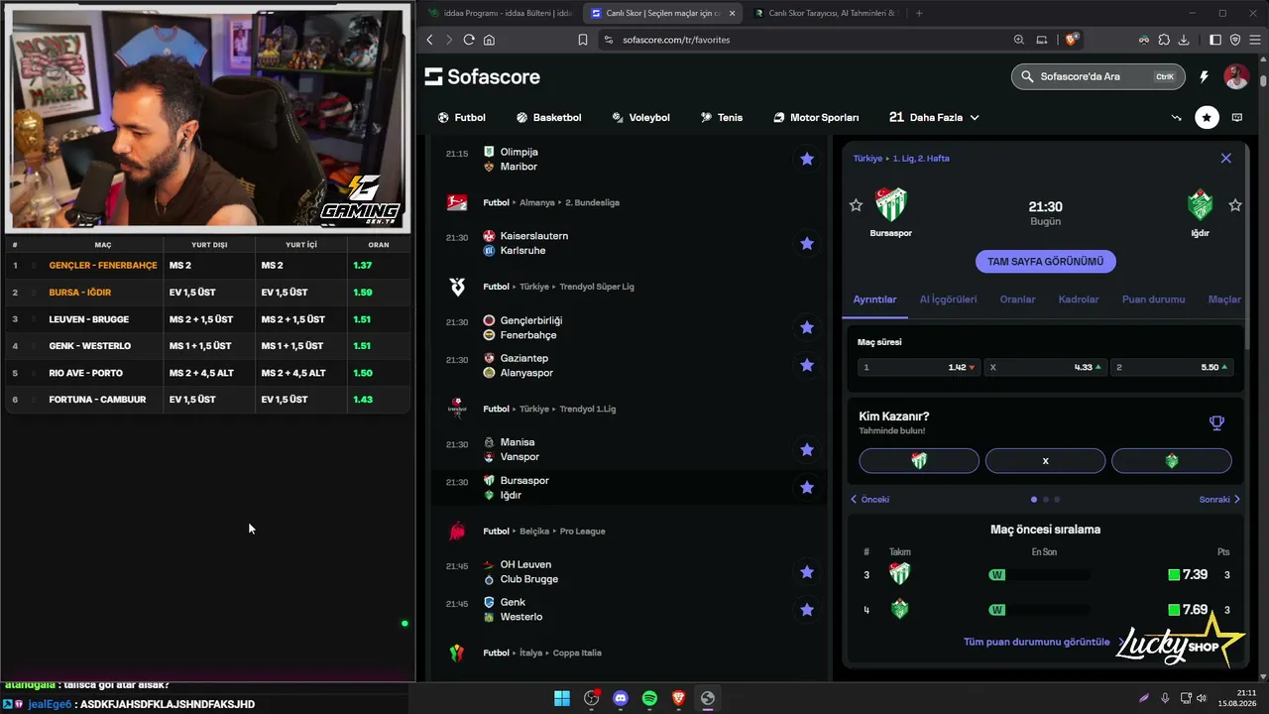
Task: Open the Brave Shields lion icon
Action: tap(1072, 40)
